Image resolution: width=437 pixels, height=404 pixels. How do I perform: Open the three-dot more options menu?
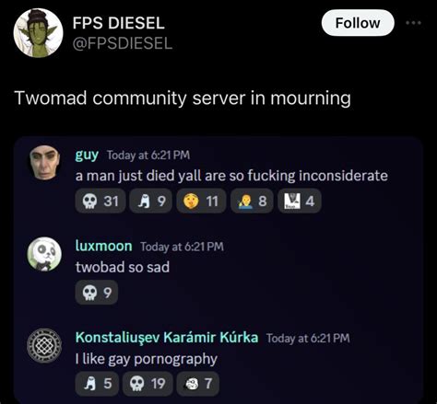(413, 23)
